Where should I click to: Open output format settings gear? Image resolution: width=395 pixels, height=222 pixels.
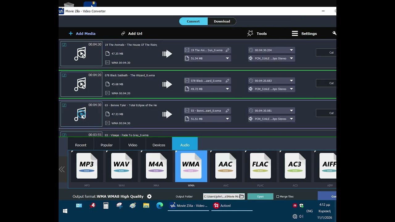pyautogui.click(x=149, y=196)
